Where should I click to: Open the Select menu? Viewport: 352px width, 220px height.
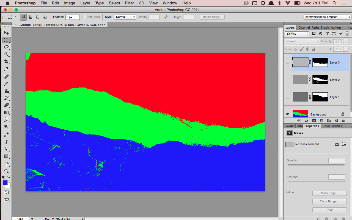click(x=114, y=3)
